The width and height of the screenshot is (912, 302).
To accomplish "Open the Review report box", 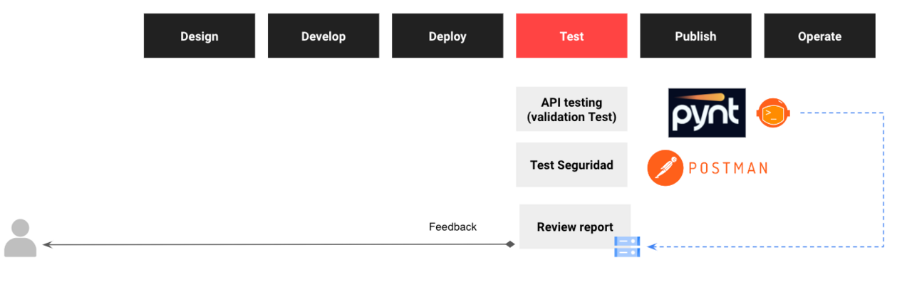I will [574, 226].
